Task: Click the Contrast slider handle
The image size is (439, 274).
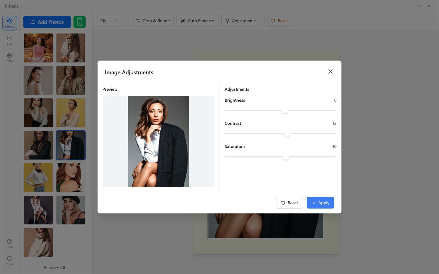Action: (x=287, y=134)
